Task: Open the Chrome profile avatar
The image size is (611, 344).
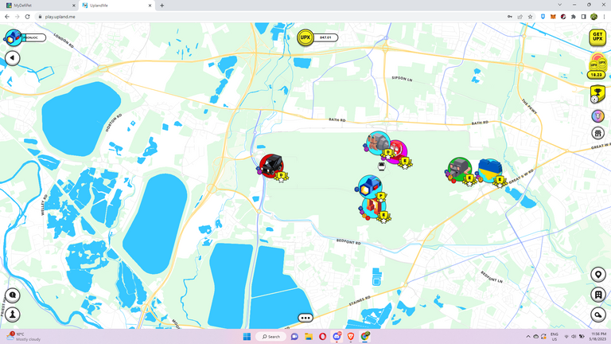Action: (593, 17)
